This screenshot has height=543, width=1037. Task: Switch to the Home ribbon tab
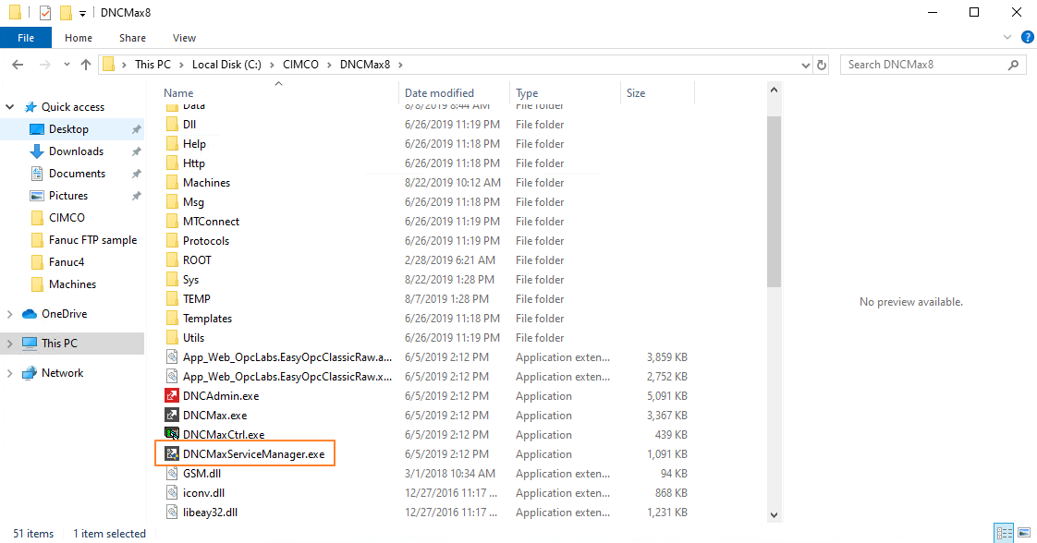[x=78, y=38]
